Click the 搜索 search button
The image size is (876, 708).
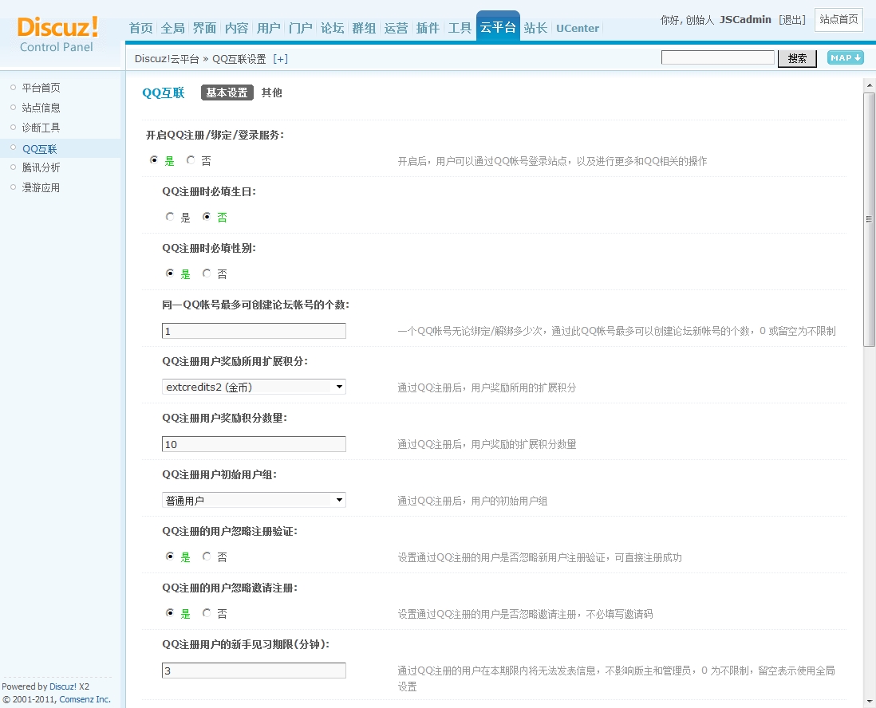point(797,58)
